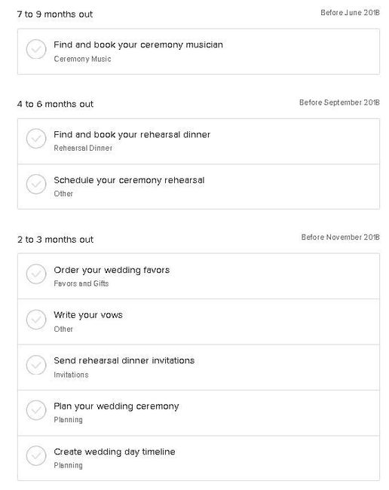
Task: Open Send rehearsal dinner invitations task
Action: [x=124, y=360]
